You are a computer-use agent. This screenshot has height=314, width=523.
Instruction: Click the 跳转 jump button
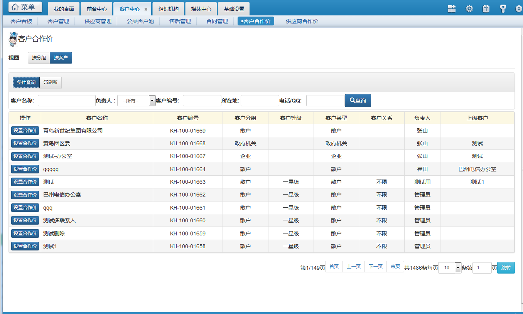(506, 268)
